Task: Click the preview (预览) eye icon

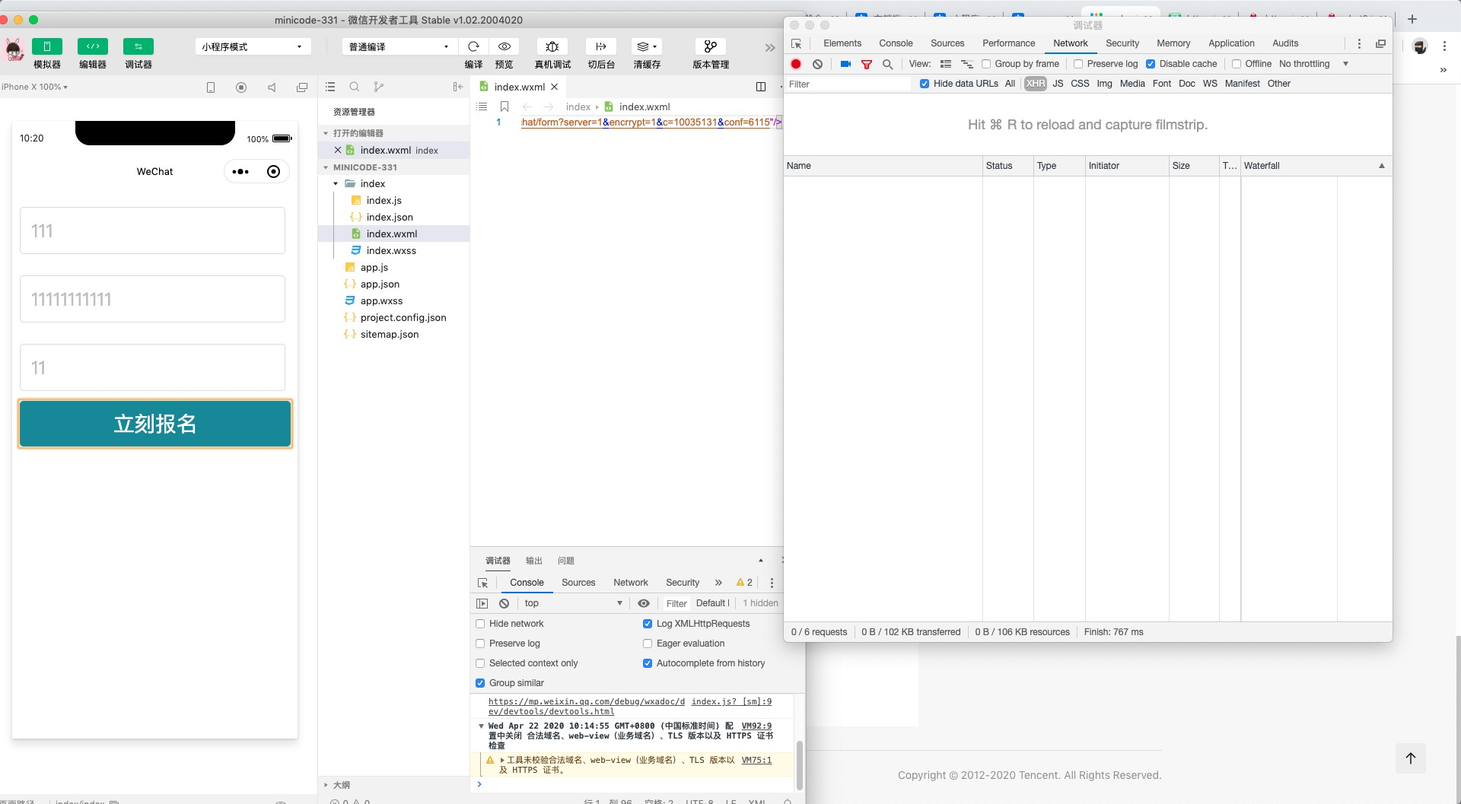Action: coord(504,46)
